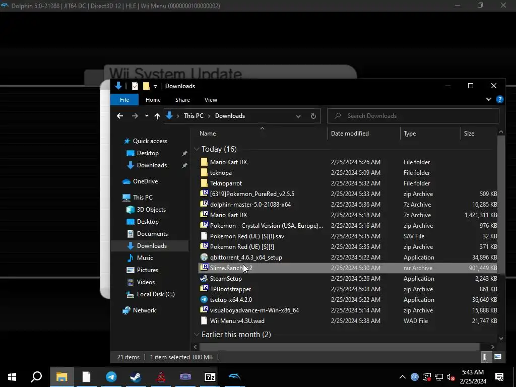
Task: Open taskbar Search
Action: point(36,377)
